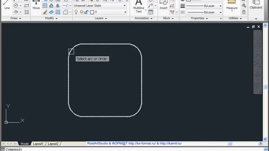Expand the Properties panel title
Screen dimensions: 269x151
(199, 18)
